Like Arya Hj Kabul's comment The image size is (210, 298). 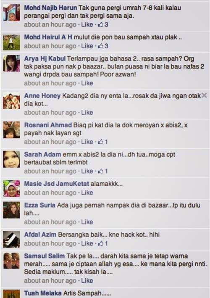coord(87,83)
